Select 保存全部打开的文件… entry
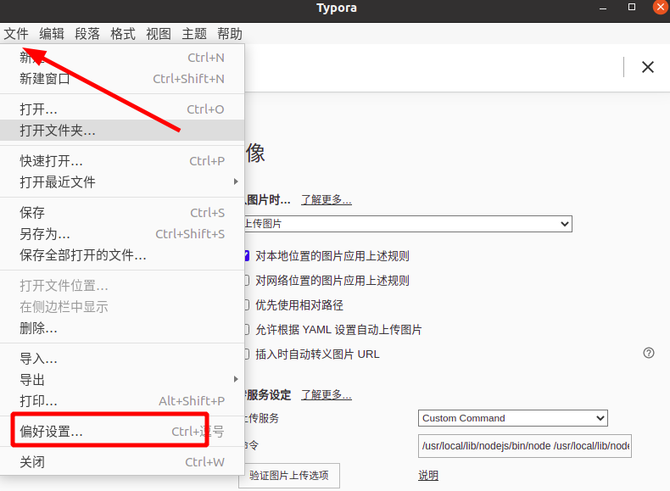Viewport: 670px width, 491px height. [122, 255]
